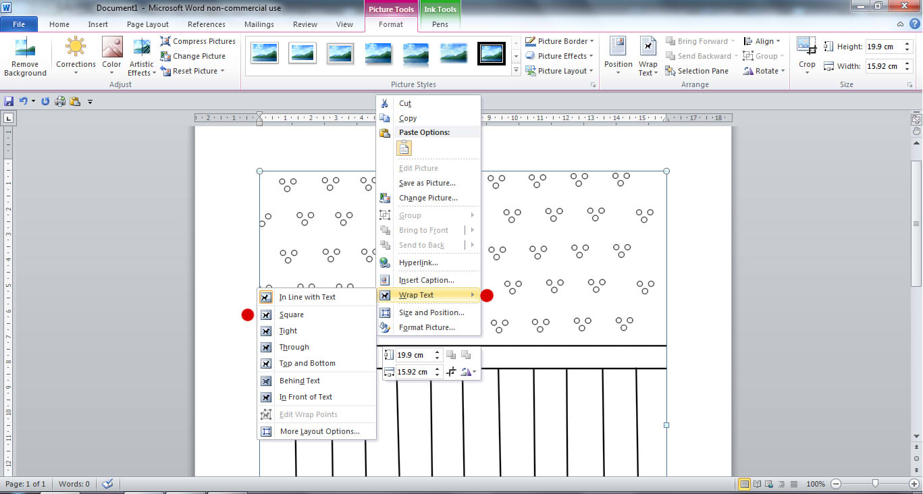This screenshot has width=923, height=494.
Task: Select the Artistic Effects tool
Action: [x=140, y=56]
